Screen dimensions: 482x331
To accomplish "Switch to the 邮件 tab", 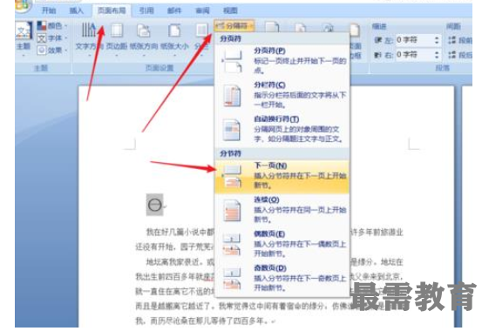I will [174, 10].
